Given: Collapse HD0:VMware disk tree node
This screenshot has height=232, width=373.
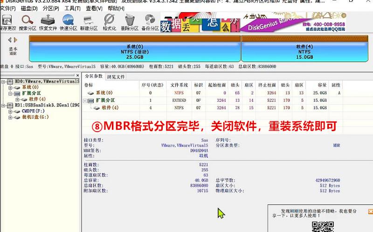Looking at the screenshot, I should pyautogui.click(x=4, y=81).
